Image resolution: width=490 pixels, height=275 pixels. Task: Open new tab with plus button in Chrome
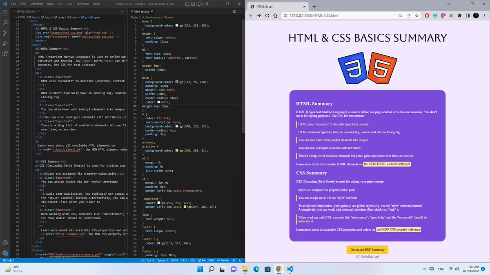pos(314,7)
